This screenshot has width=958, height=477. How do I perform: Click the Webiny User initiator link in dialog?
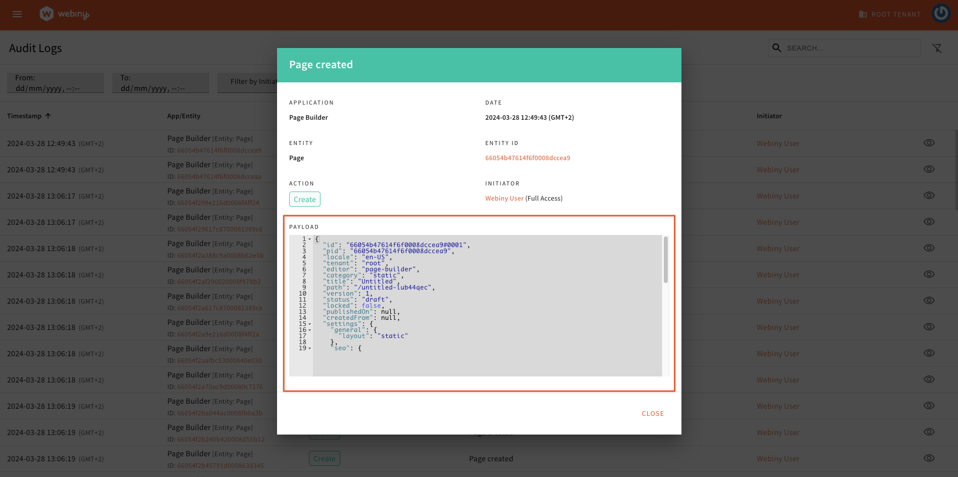pyautogui.click(x=504, y=198)
